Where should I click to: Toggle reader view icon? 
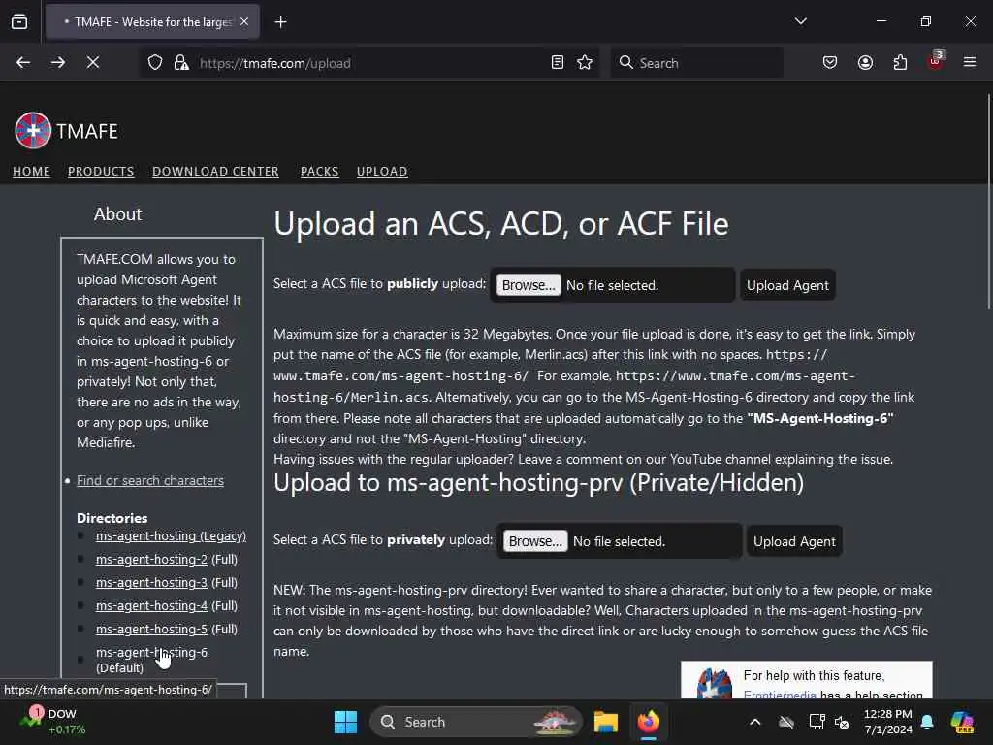tap(558, 63)
